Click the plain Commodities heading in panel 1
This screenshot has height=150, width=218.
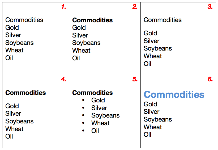(24, 20)
